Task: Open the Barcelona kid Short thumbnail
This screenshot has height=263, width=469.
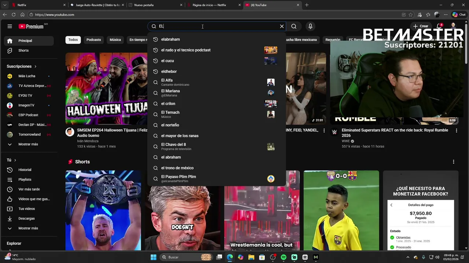Action: point(341,210)
